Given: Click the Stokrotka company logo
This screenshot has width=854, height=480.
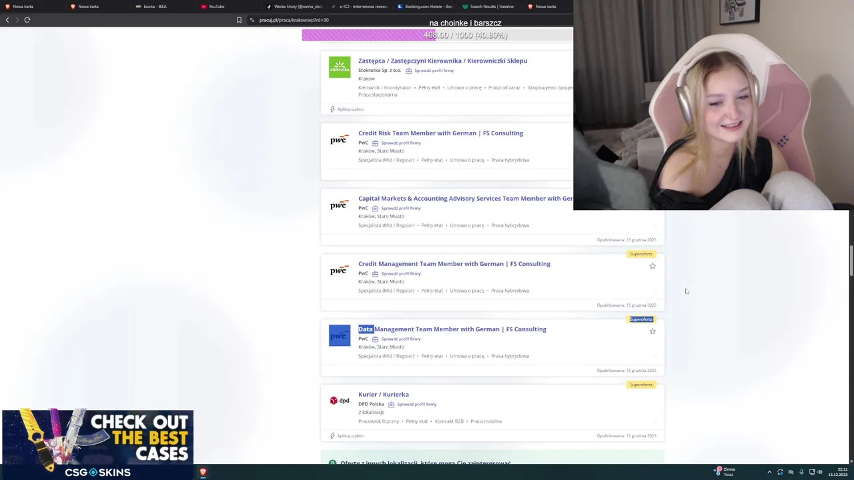Looking at the screenshot, I should coord(340,67).
